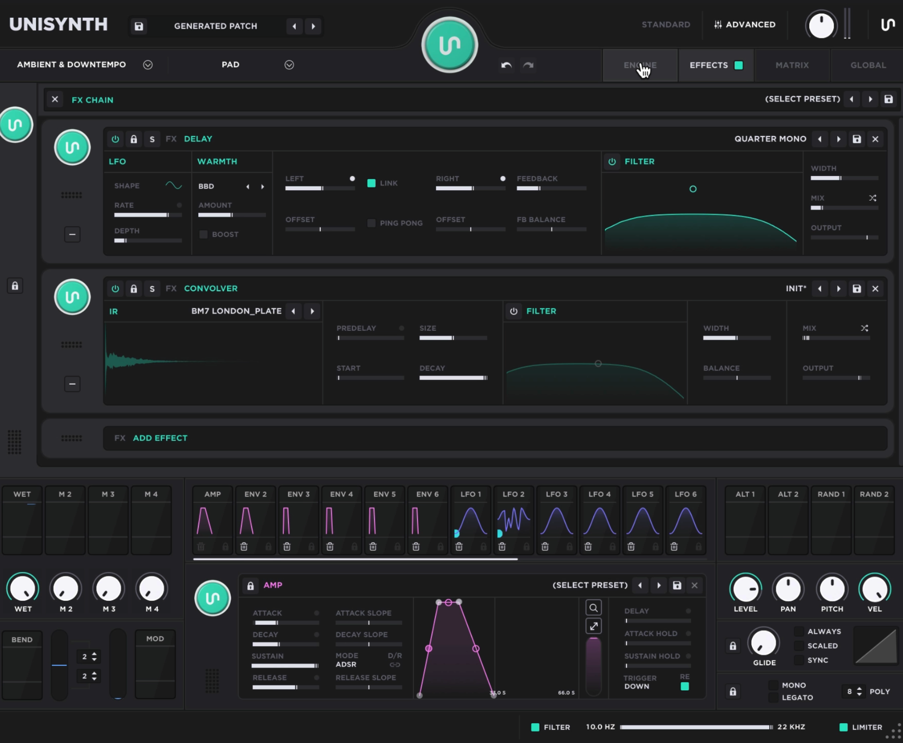903x743 pixels.
Task: Select previous warmth type before BBD
Action: tap(248, 187)
